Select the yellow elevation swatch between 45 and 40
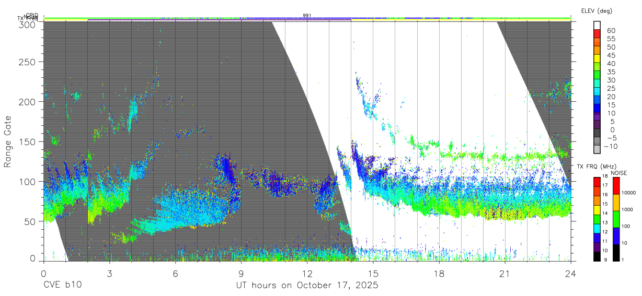The width and height of the screenshot is (642, 296). (597, 58)
